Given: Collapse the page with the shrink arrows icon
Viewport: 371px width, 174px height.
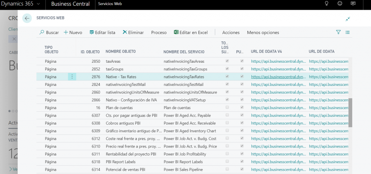Looking at the screenshot, I should (348, 19).
